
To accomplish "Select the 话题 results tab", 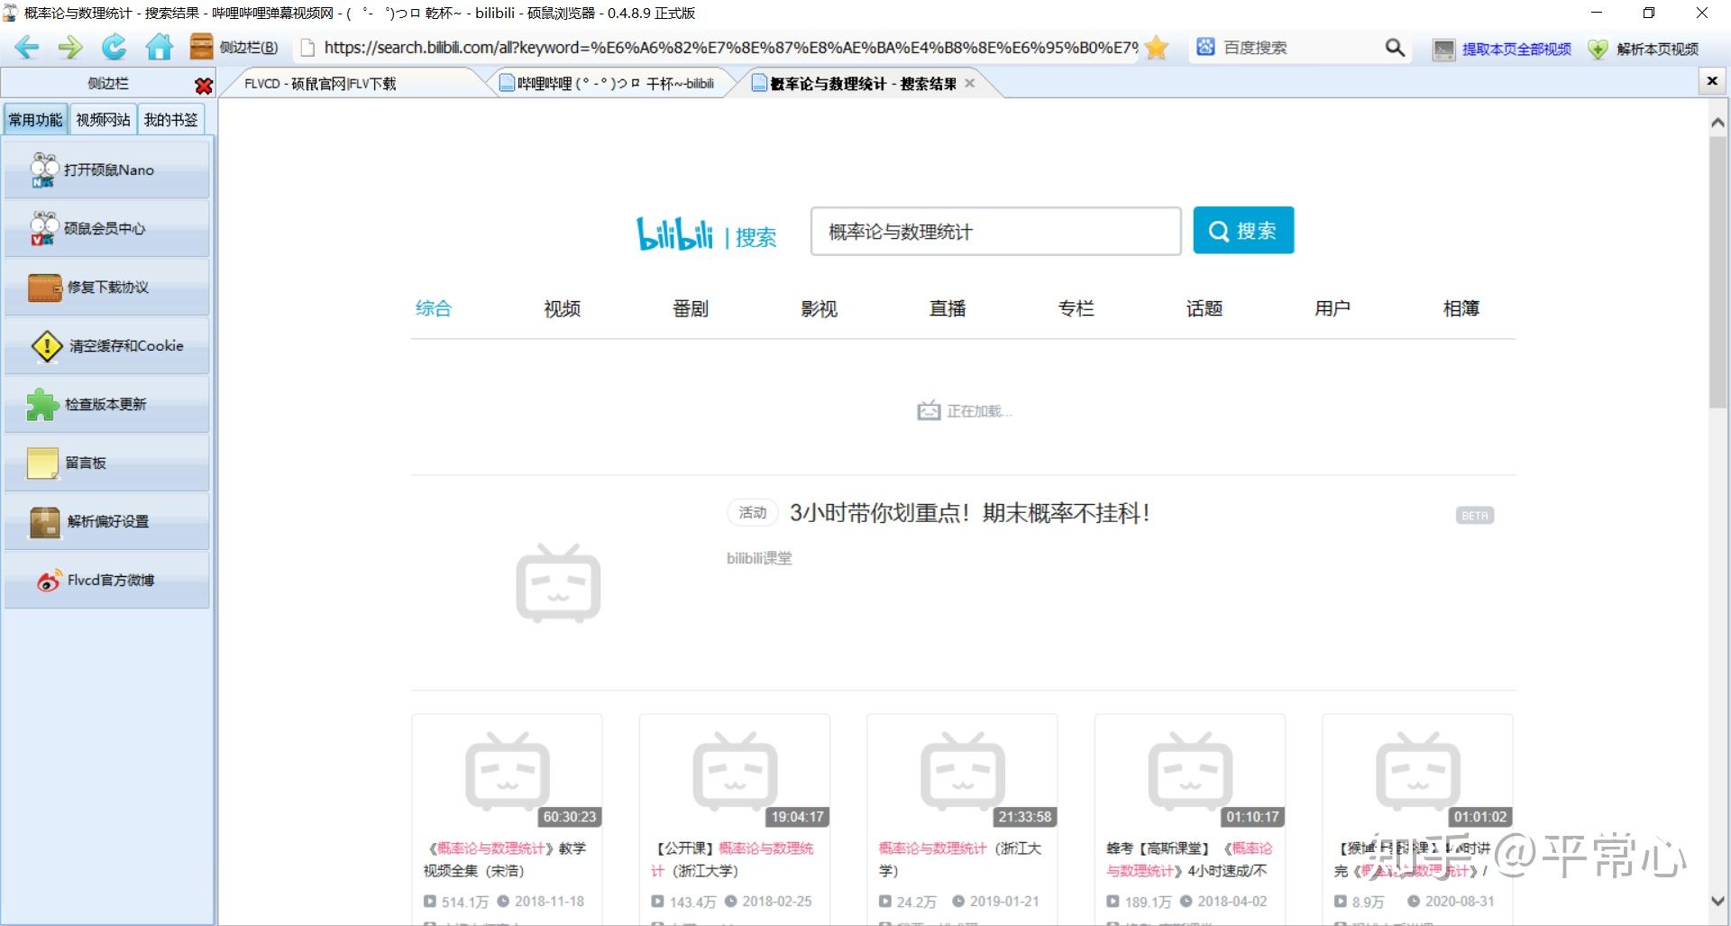I will point(1204,308).
